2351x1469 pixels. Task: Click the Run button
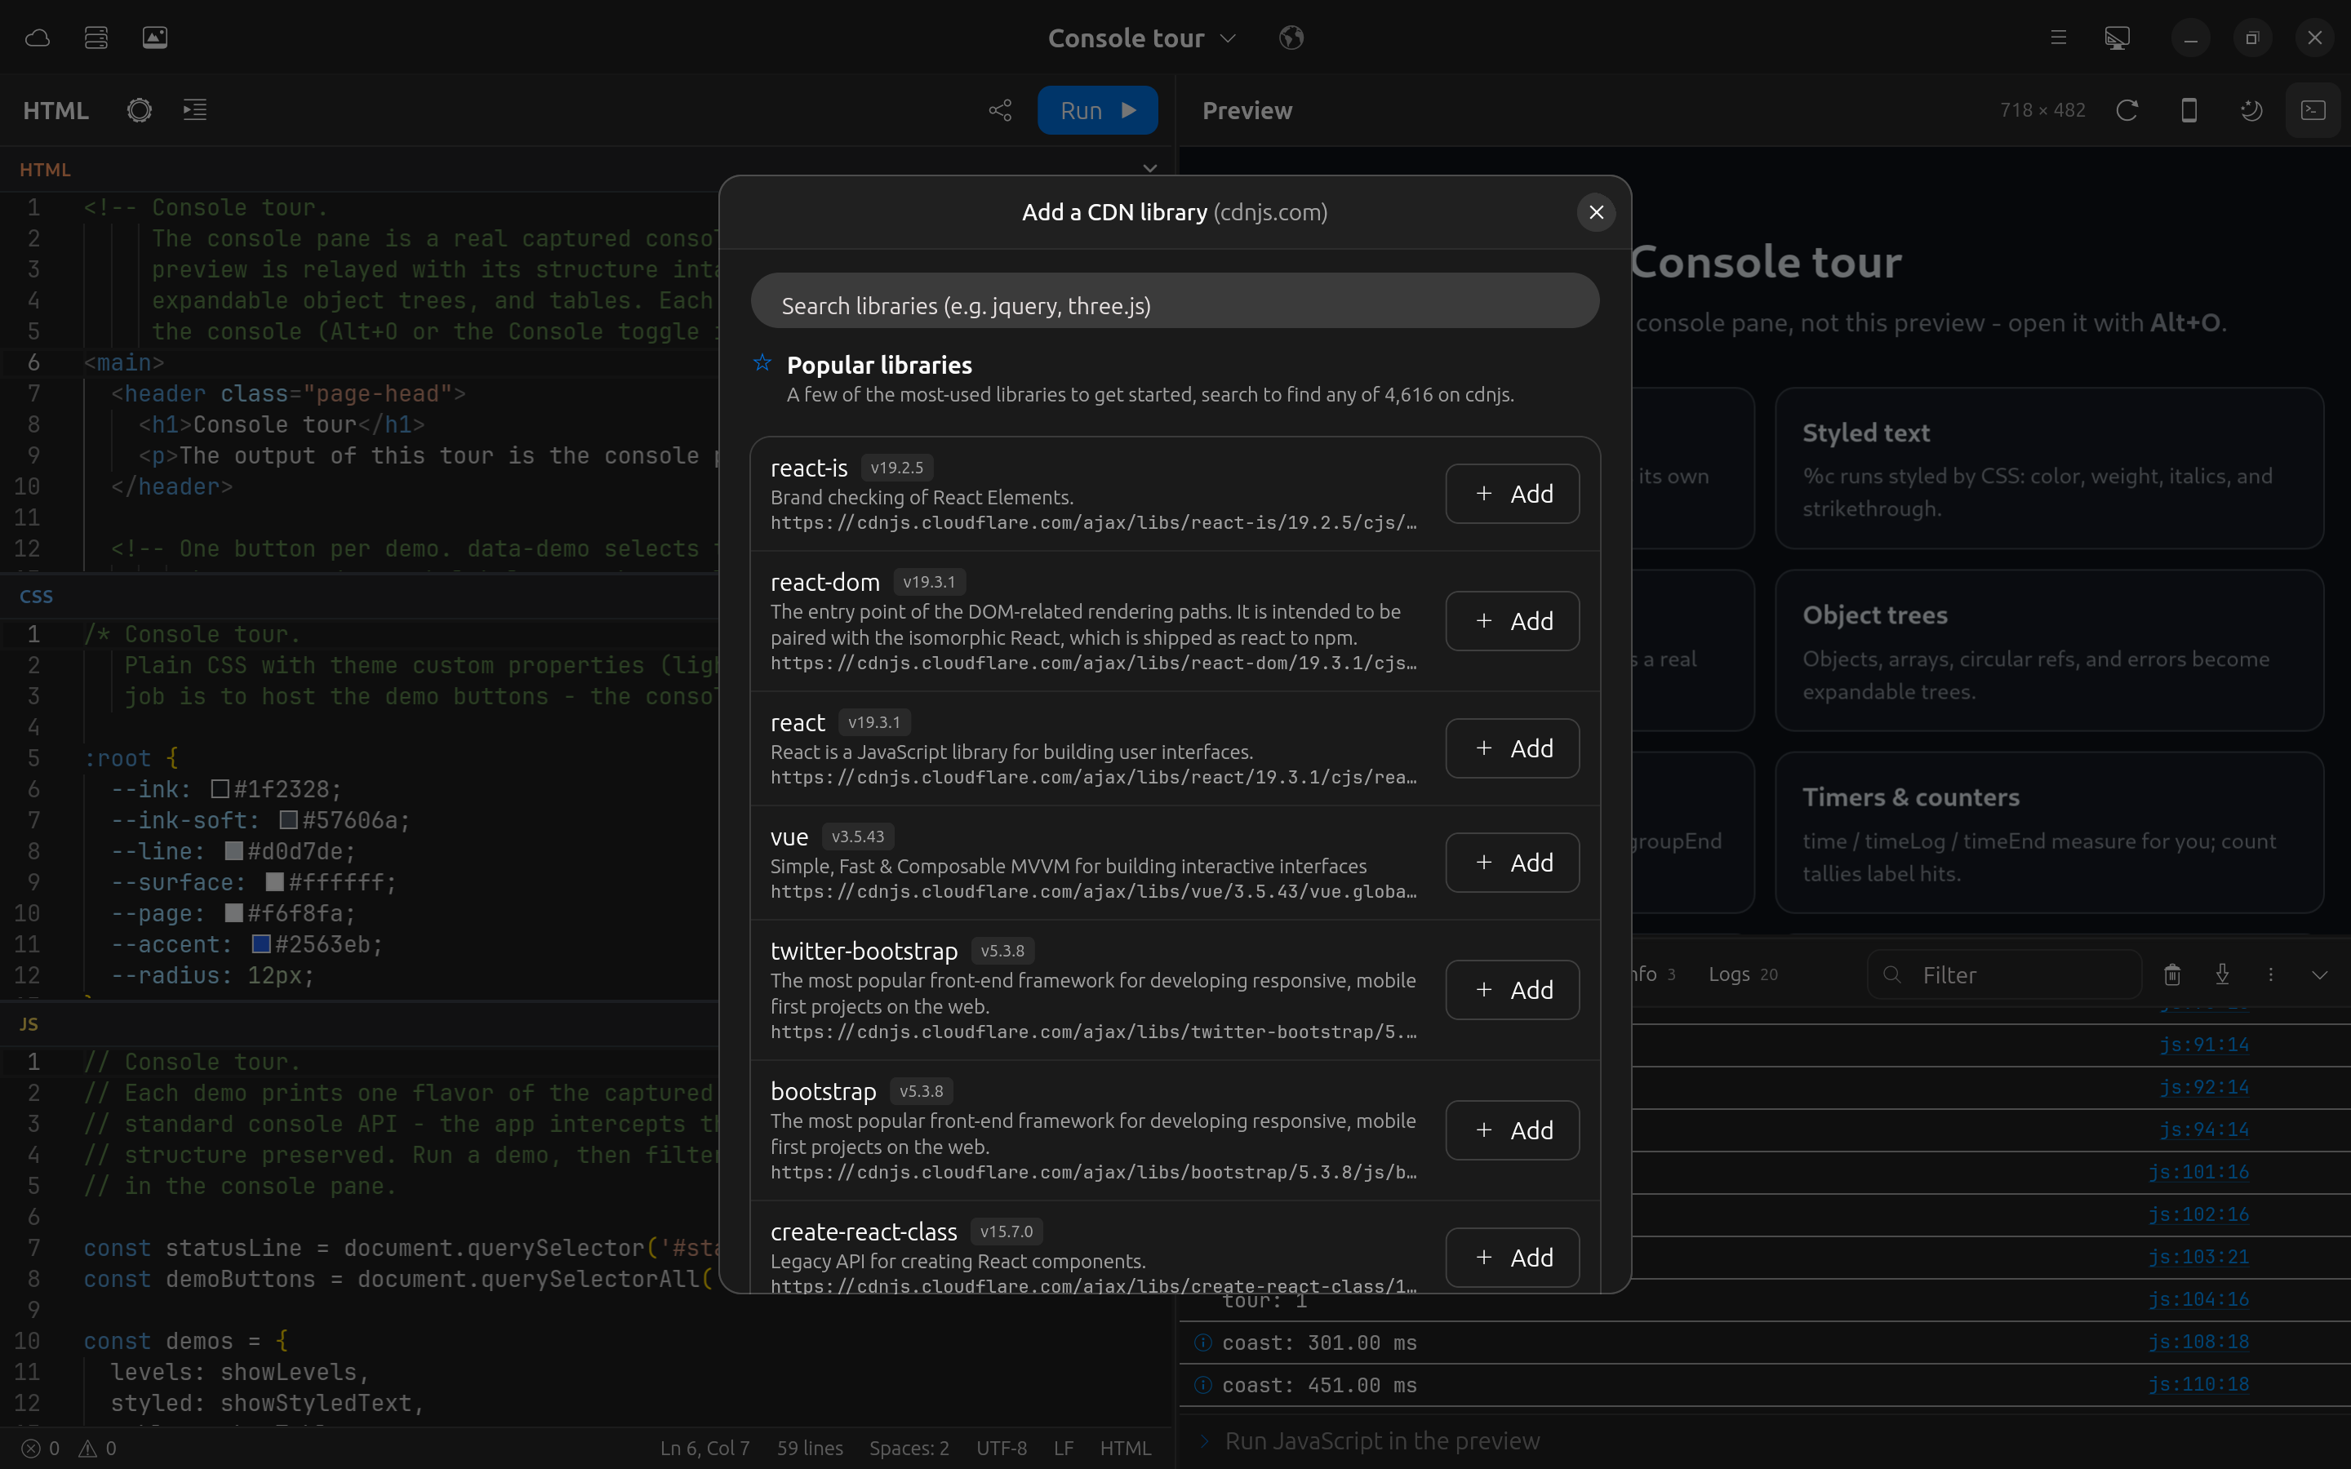(1097, 110)
